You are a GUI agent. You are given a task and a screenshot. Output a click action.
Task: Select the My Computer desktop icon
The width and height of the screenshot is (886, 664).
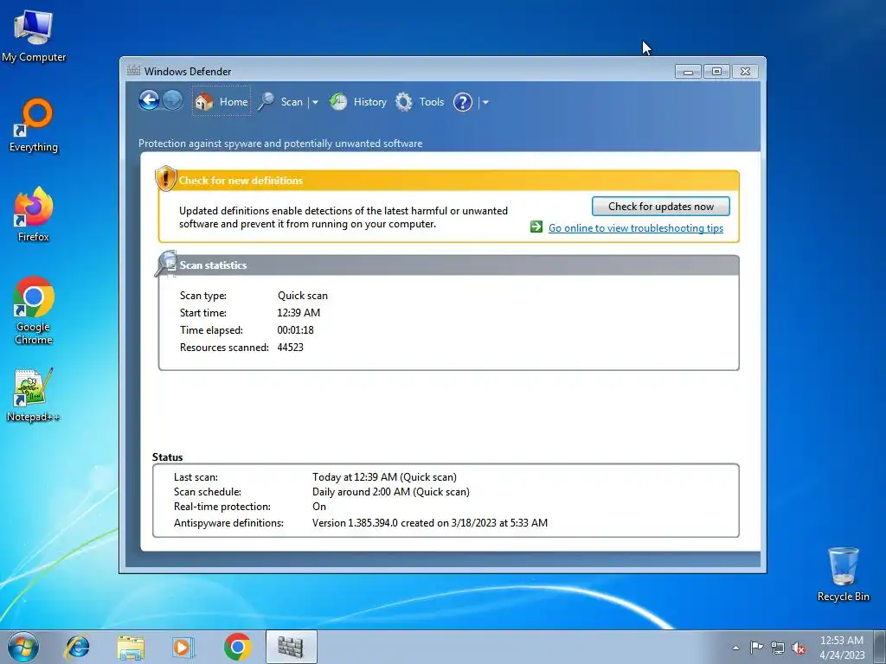pos(34,36)
